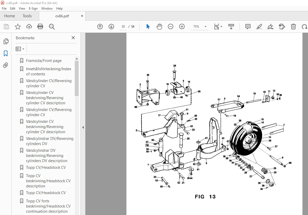Open the first Vändcylinder CV/Reversing cylinder CV bookmark
Image resolution: width=308 pixels, height=215 pixels.
[49, 83]
